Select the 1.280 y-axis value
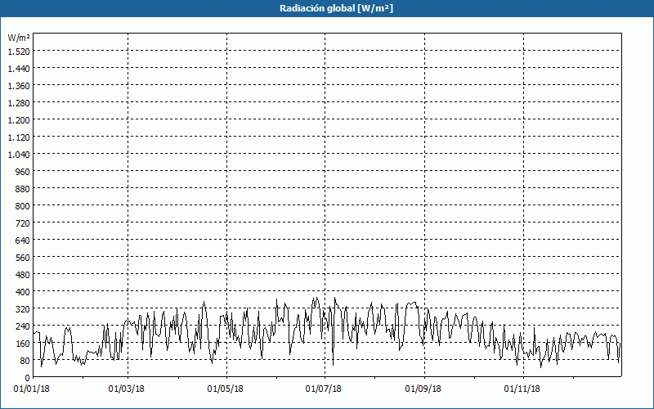This screenshot has height=409, width=654. [19, 103]
